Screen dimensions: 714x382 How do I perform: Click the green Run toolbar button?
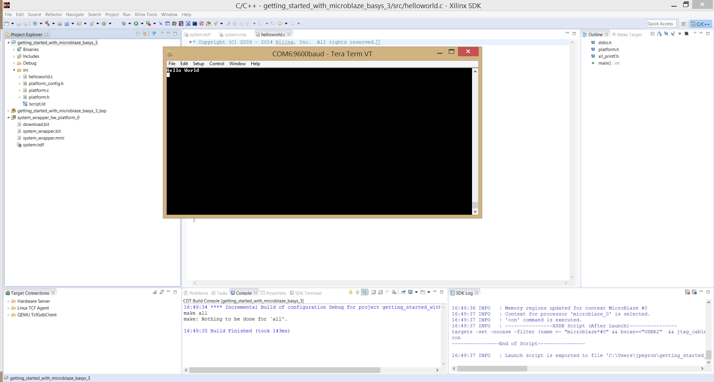click(x=136, y=23)
